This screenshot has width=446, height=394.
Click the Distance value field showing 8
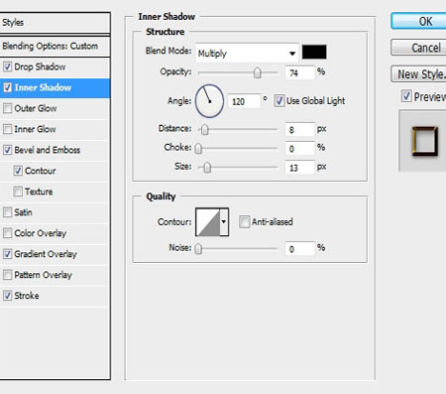coord(300,130)
